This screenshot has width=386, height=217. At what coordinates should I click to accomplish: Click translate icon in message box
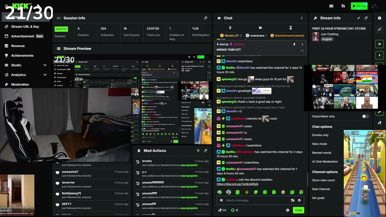click(292, 200)
